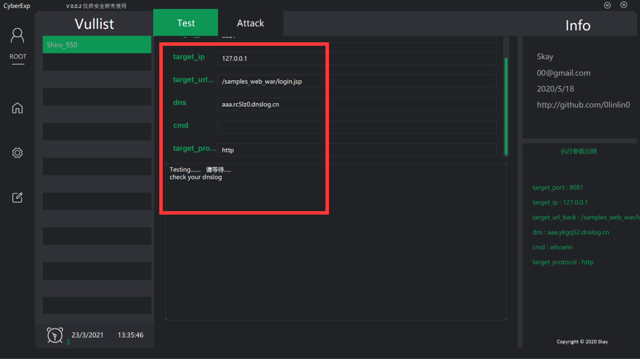640x359 pixels.
Task: Select Shiro_550 in Vullist
Action: click(97, 45)
